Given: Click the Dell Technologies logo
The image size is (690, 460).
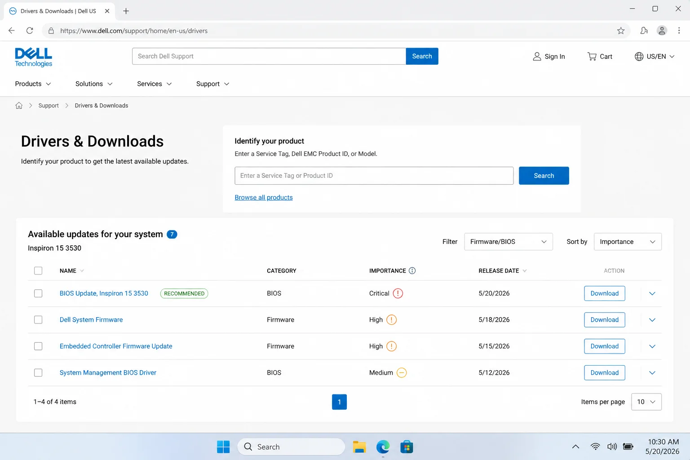Looking at the screenshot, I should (x=34, y=57).
